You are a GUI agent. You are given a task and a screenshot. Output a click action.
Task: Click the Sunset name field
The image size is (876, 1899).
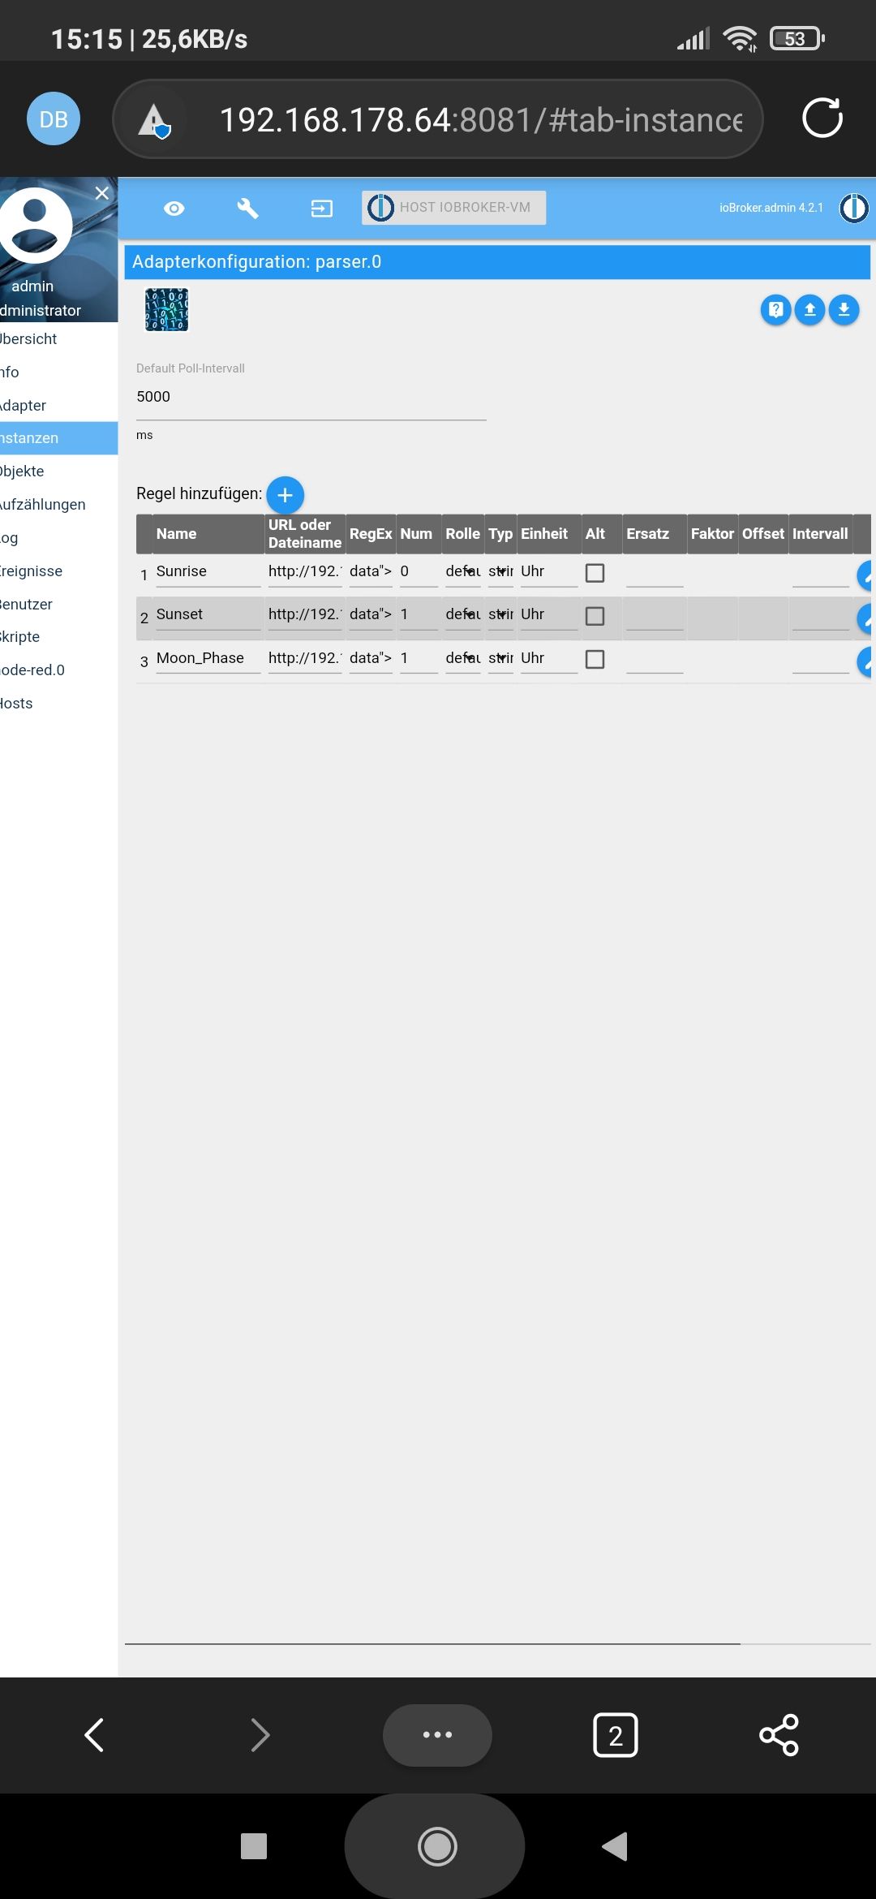pos(208,615)
